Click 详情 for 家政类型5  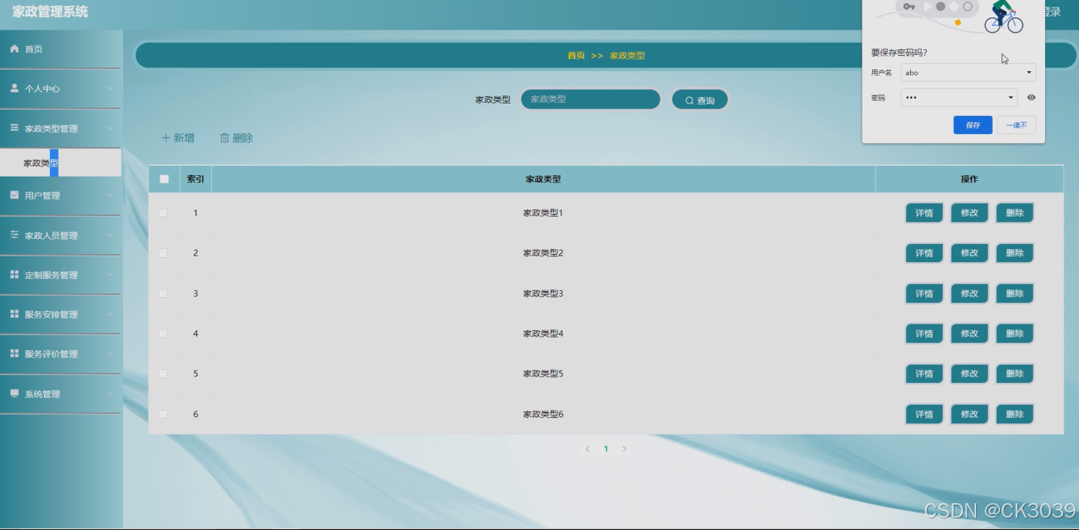pyautogui.click(x=924, y=374)
